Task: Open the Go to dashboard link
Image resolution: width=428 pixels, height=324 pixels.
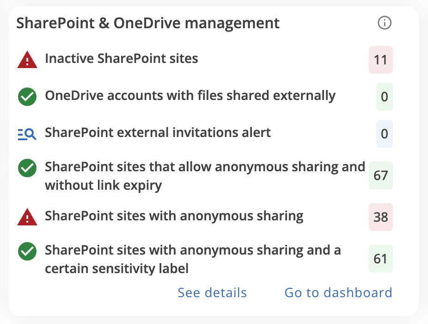Action: click(338, 293)
